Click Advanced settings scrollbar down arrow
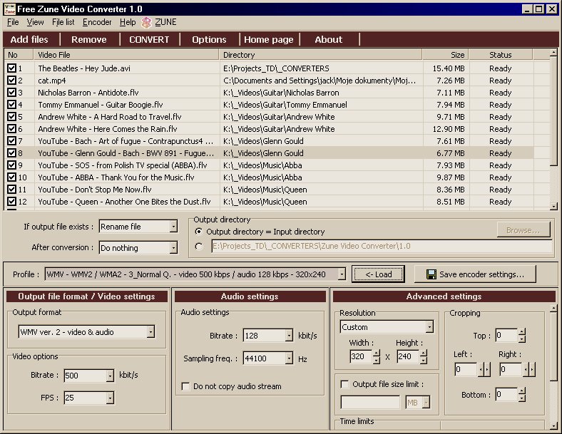This screenshot has height=434, width=562. (x=553, y=425)
